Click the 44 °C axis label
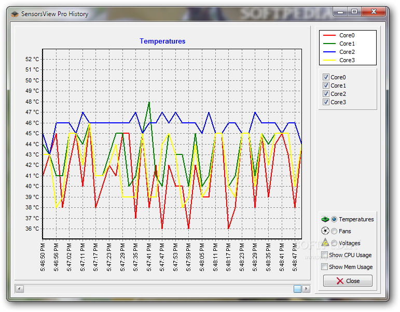This screenshot has width=400, height=312. tap(32, 144)
